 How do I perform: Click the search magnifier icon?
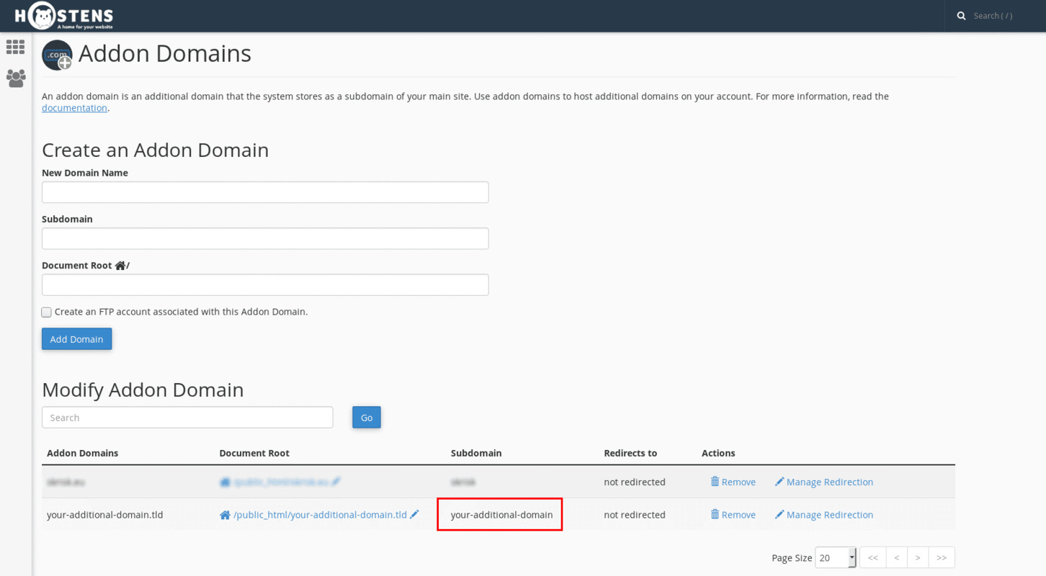pos(961,16)
